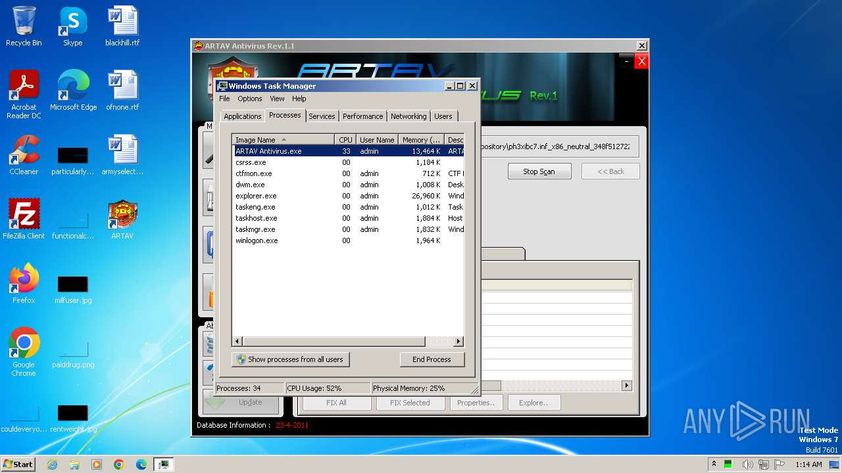Click Properties.. button in ARTAV
Image resolution: width=842 pixels, height=473 pixels.
(476, 403)
